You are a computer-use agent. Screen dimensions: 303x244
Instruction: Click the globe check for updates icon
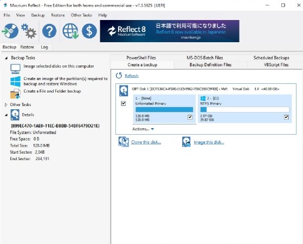(x=70, y=31)
